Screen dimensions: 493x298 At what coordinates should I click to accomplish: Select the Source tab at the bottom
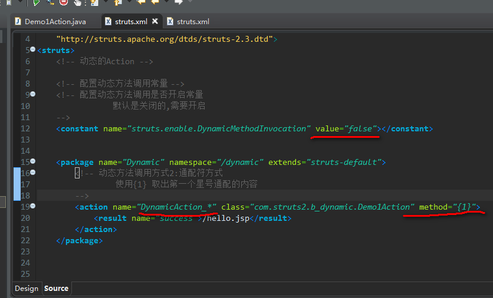[x=56, y=289]
